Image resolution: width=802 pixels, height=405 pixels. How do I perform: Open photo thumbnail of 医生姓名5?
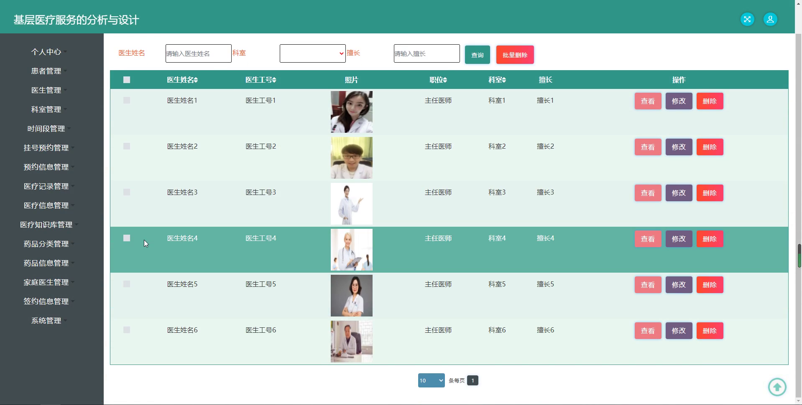(352, 296)
